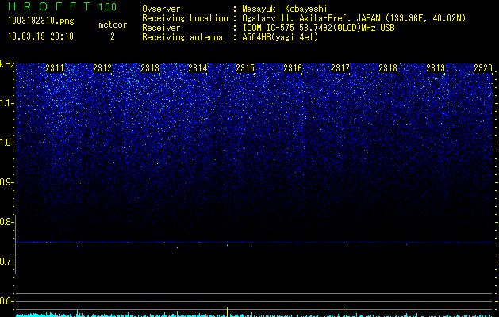
Task: Click yellow detection spike under 2317
Action: click(x=347, y=311)
